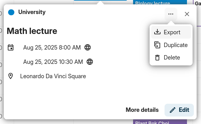The height and width of the screenshot is (124, 201).
Task: Click the globe timezone icon beside 10:30 AM
Action: click(90, 62)
